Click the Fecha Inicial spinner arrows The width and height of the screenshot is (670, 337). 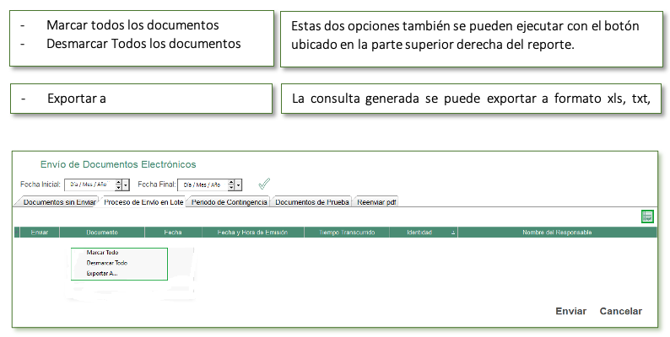(118, 185)
